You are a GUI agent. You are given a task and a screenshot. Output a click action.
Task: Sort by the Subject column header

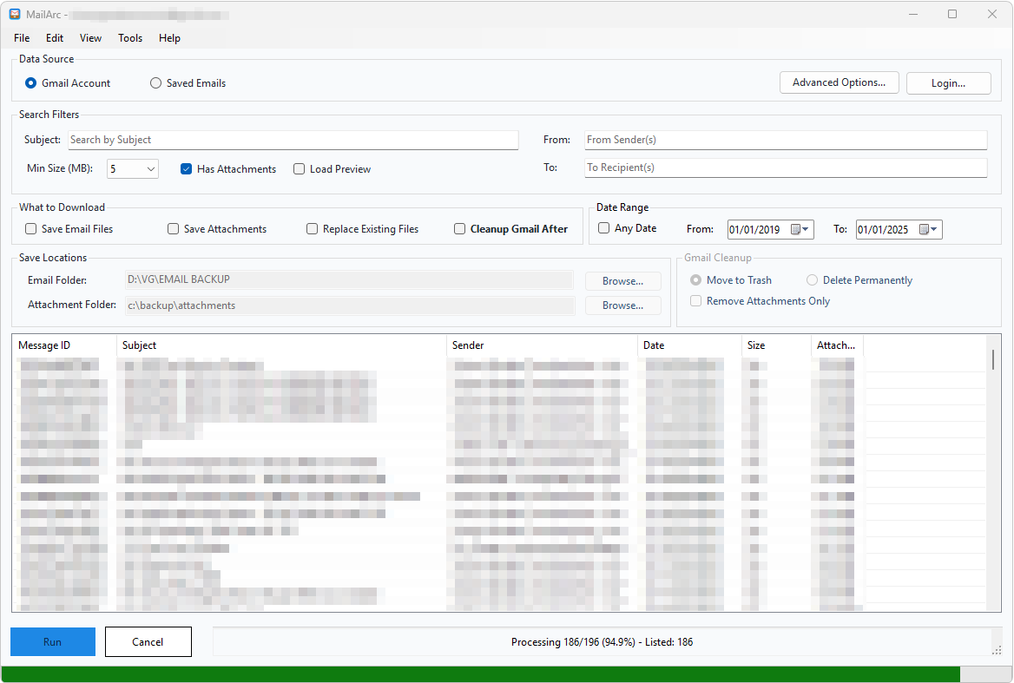pos(282,345)
